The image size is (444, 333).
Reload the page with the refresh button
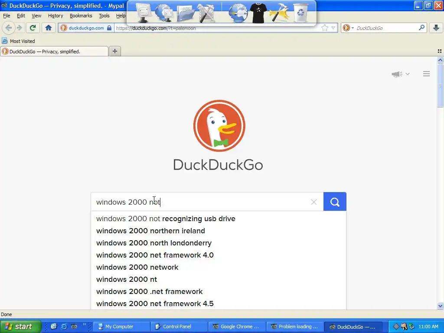pyautogui.click(x=33, y=28)
